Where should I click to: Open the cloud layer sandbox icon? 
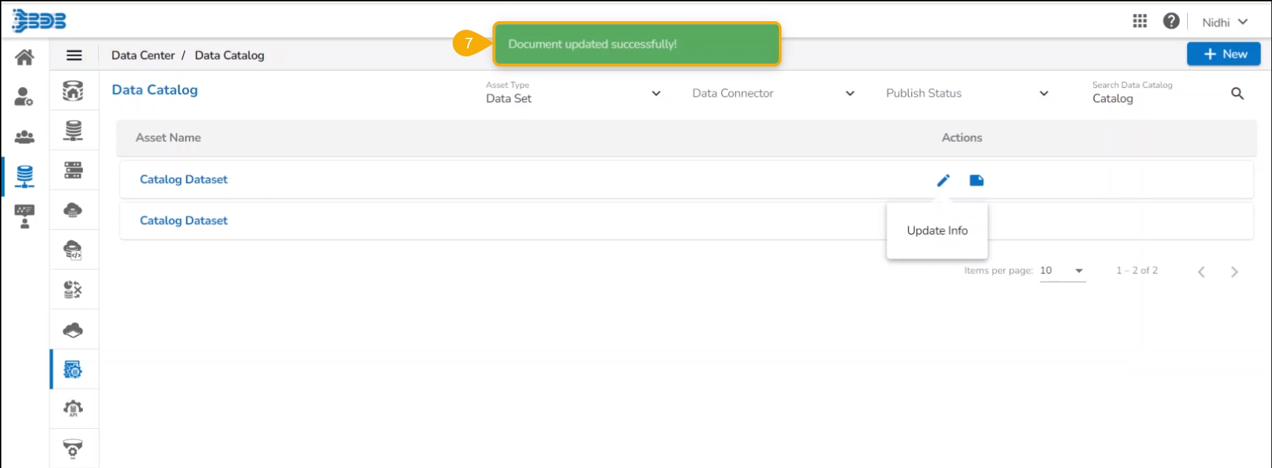[x=73, y=329]
